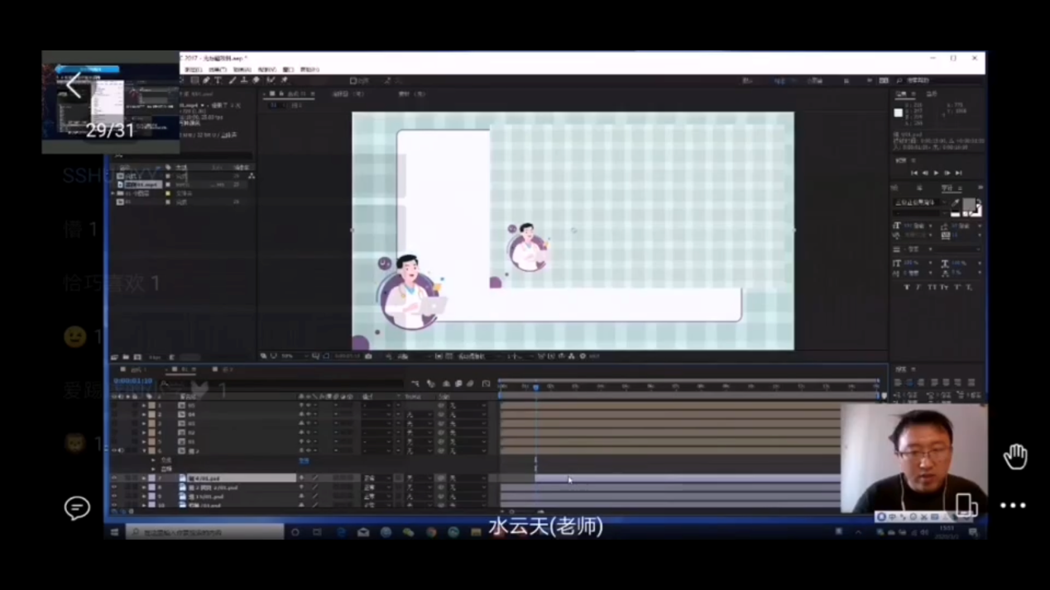Open Chrome from the taskbar
1050x590 pixels.
431,532
